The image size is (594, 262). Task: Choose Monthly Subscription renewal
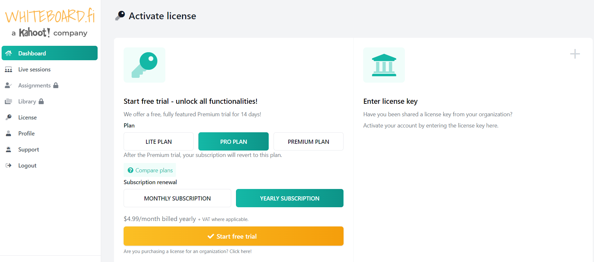pos(177,198)
